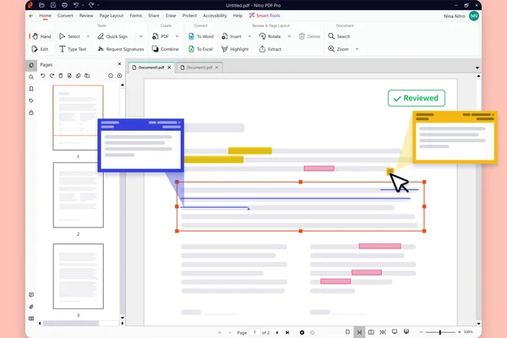The image size is (507, 338).
Task: Open the Convert ribbon tab
Action: 65,15
